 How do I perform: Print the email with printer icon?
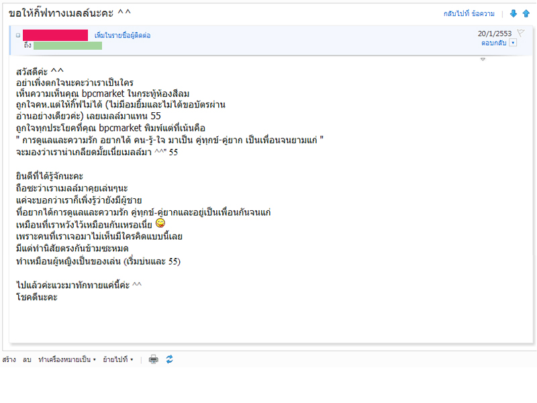(154, 359)
